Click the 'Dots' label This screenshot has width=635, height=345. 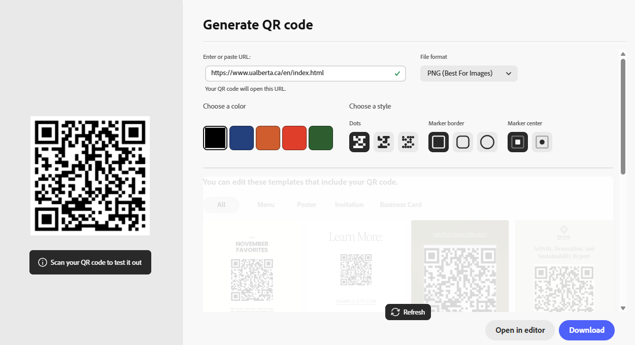tap(355, 123)
